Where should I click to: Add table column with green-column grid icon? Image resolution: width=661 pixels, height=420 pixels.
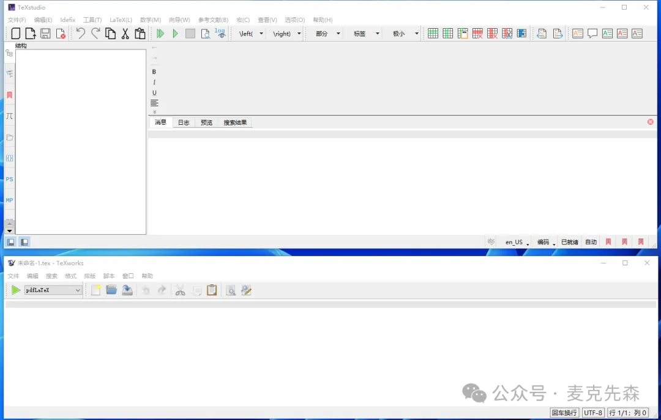click(447, 33)
